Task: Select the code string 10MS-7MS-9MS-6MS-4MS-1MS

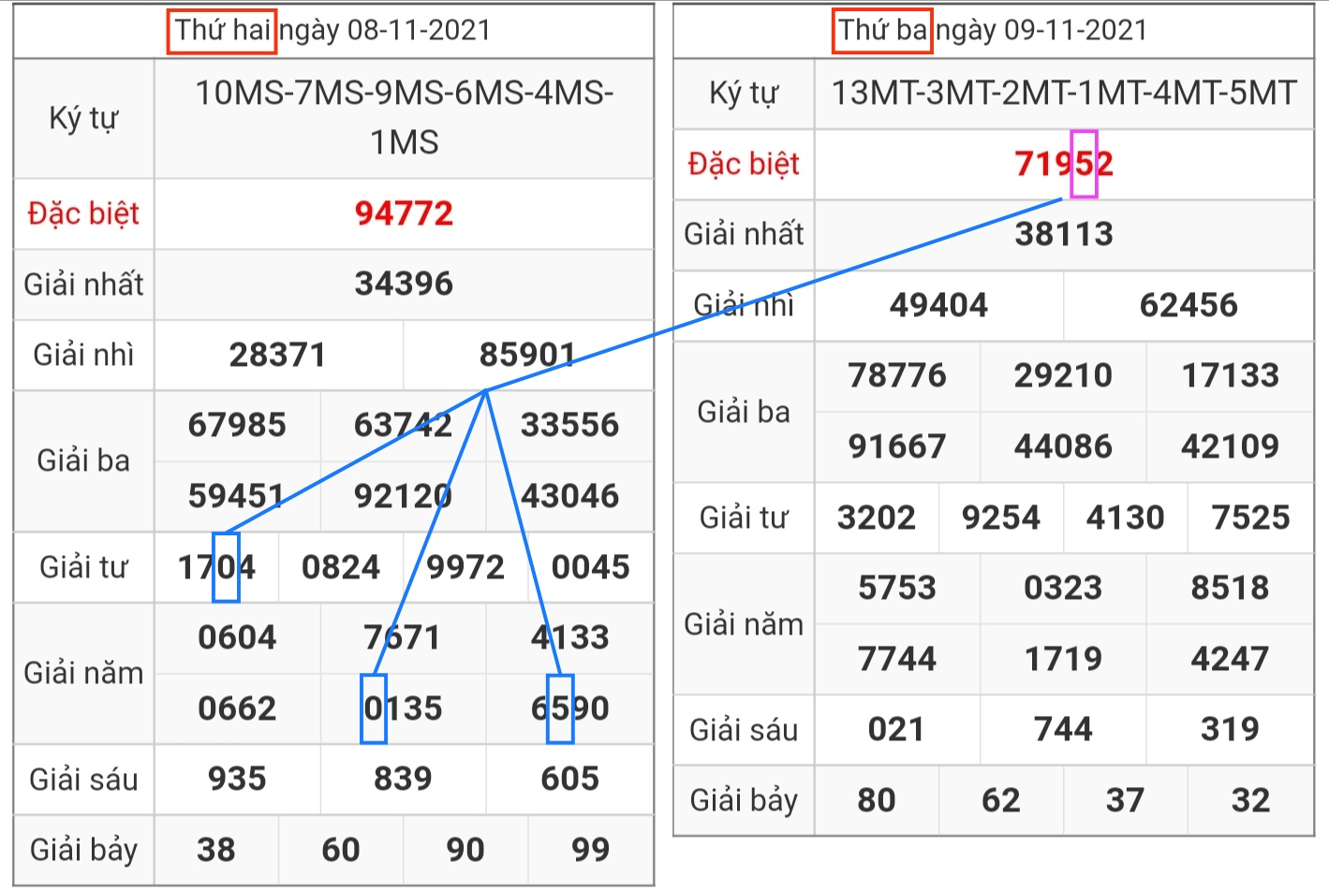Action: 405,118
